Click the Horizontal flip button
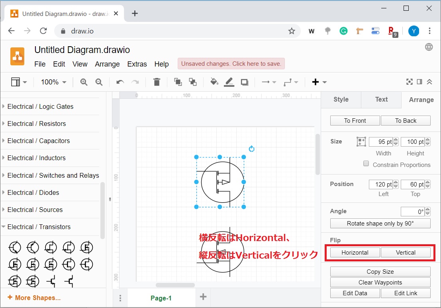441x308 pixels. click(x=355, y=253)
